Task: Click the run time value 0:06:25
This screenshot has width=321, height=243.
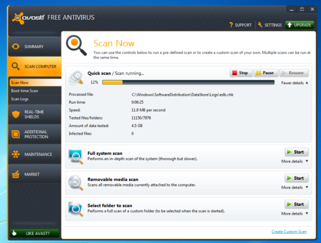Action: pyautogui.click(x=138, y=102)
